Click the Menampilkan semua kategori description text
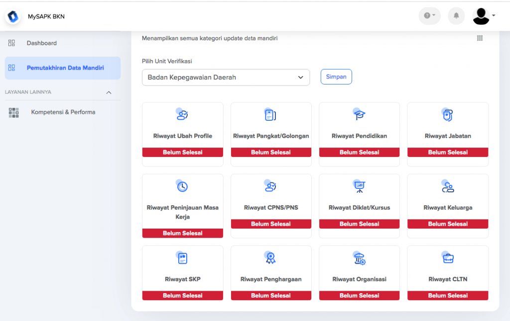Image resolution: width=510 pixels, height=321 pixels. point(210,38)
